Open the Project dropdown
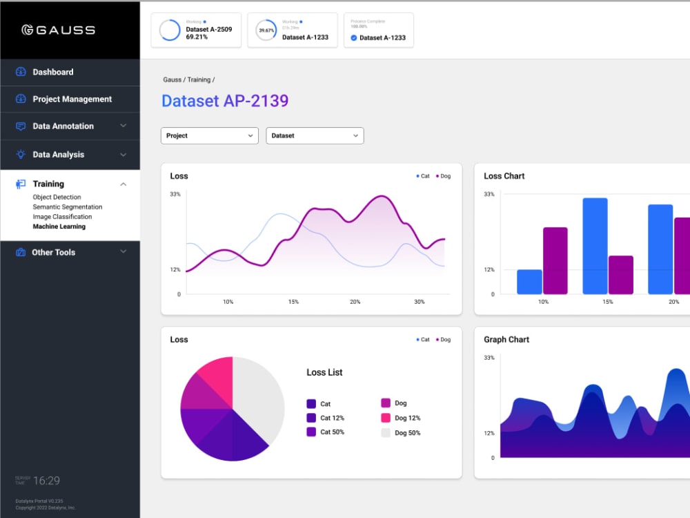690x518 pixels. pyautogui.click(x=209, y=135)
